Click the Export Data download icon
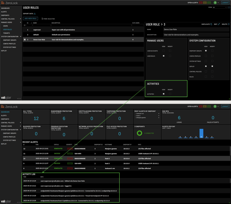 tap(35, 13)
